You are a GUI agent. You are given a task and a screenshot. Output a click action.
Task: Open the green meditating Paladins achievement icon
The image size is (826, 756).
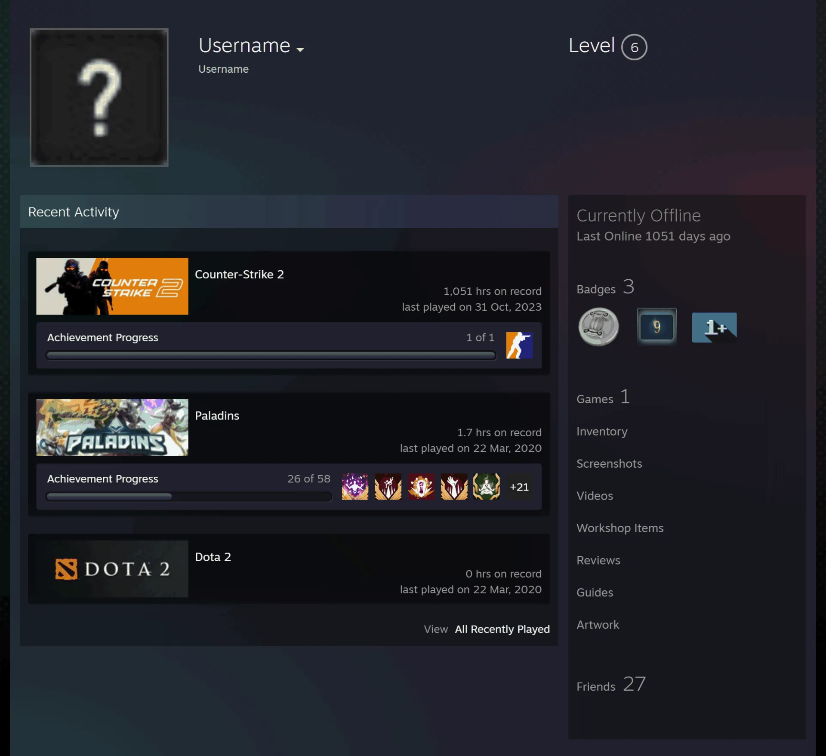pyautogui.click(x=487, y=487)
